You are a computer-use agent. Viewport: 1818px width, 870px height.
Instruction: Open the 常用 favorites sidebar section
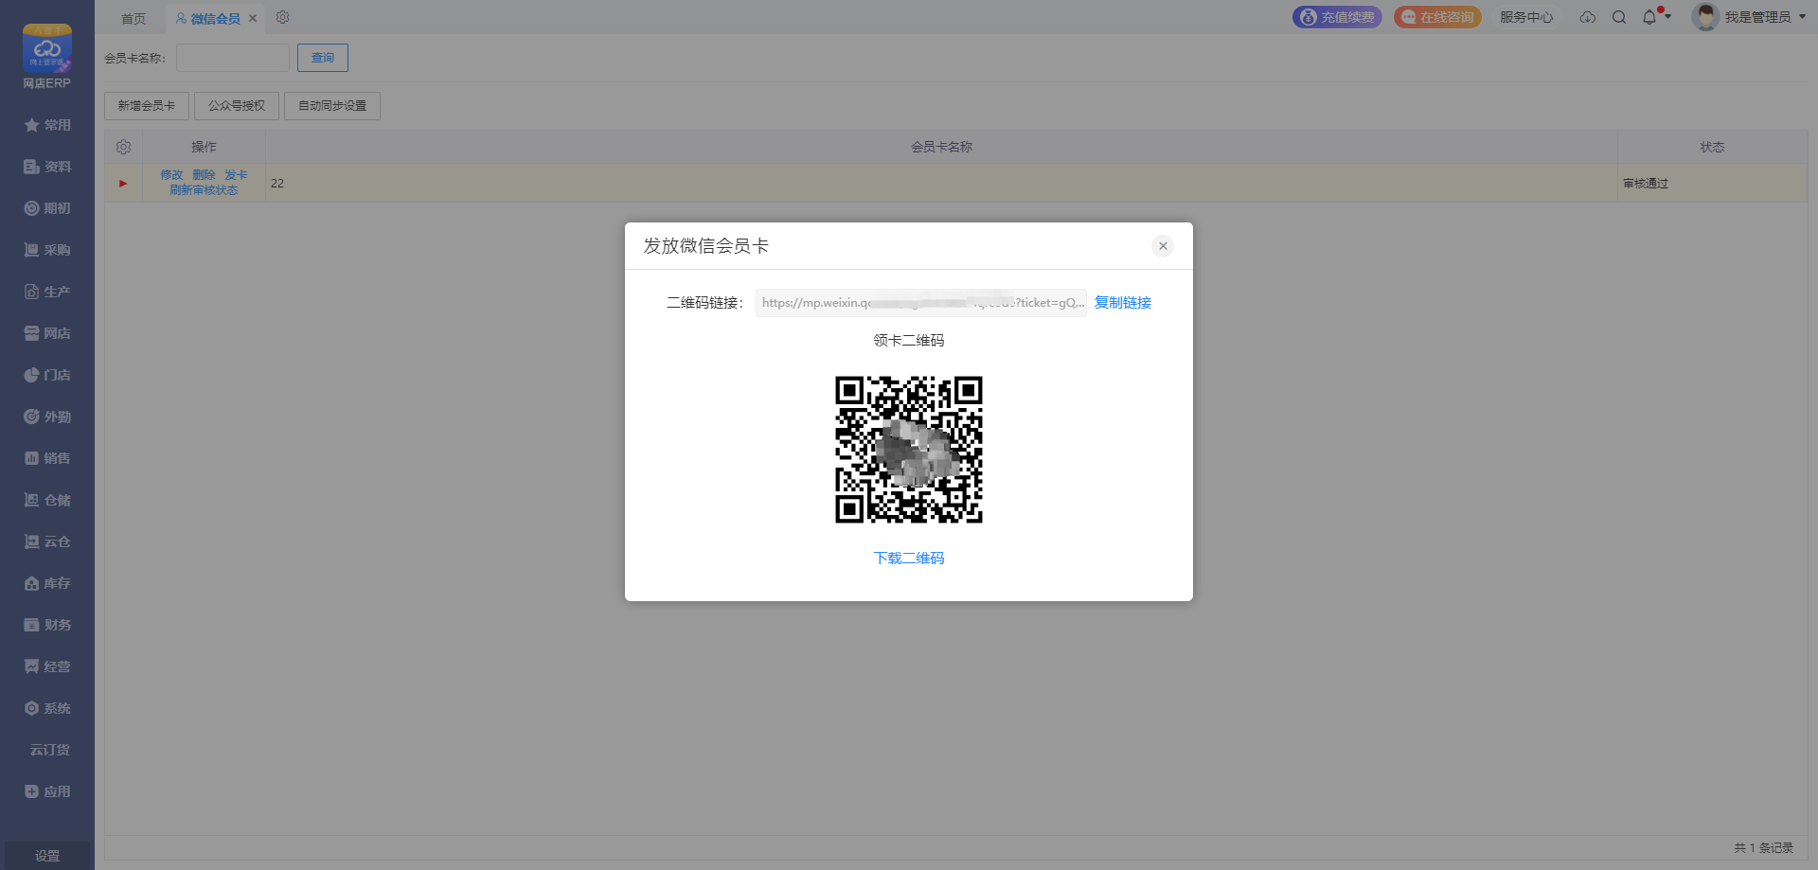click(47, 125)
